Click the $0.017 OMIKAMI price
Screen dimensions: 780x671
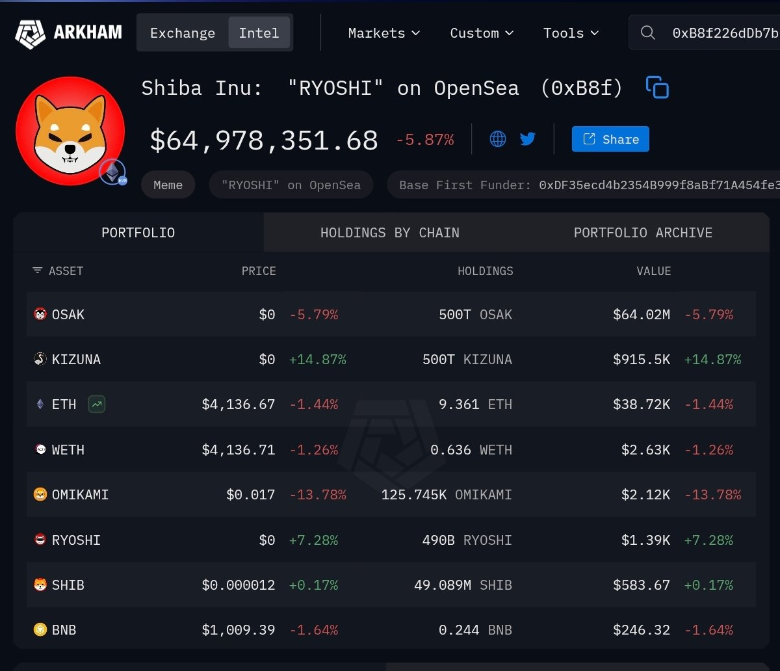point(251,495)
